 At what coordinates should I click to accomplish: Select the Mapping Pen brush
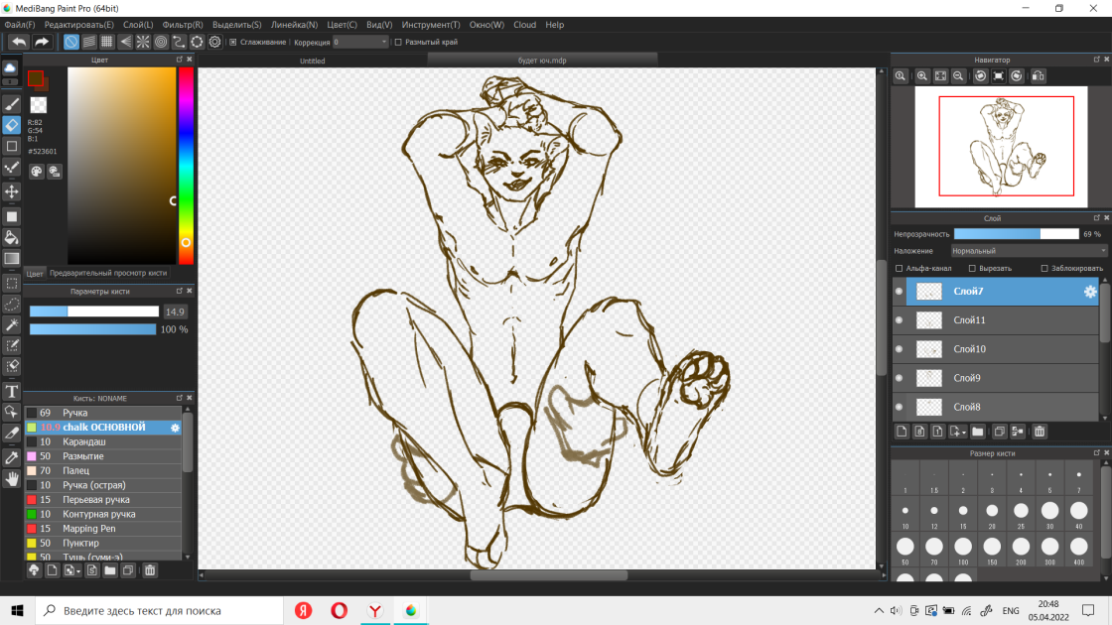point(103,529)
